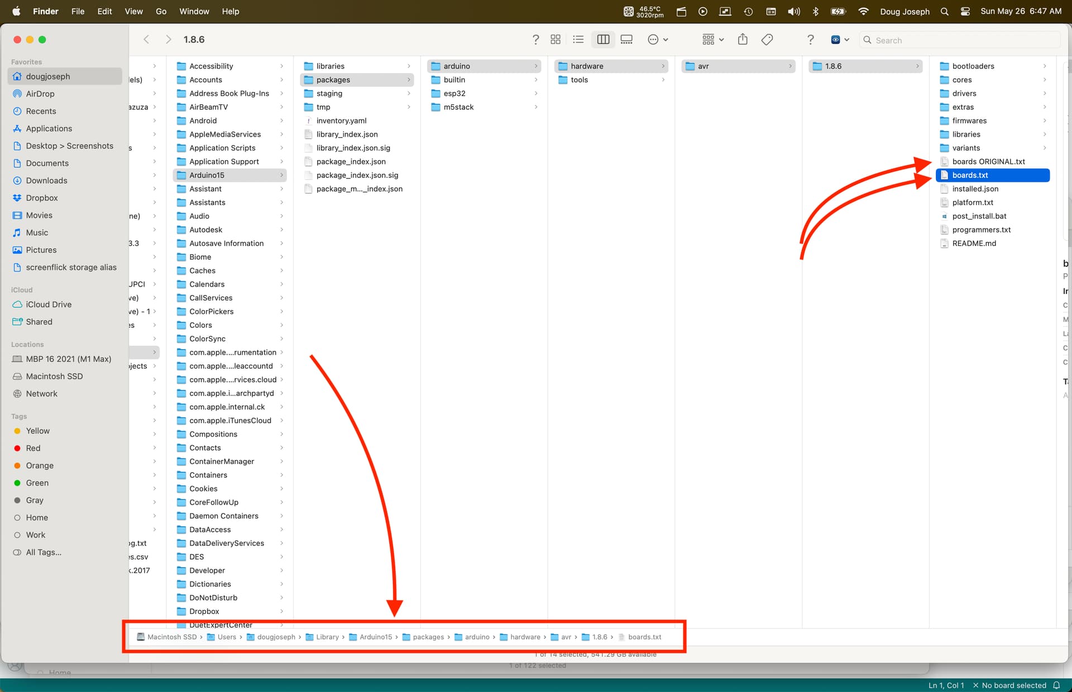Viewport: 1072px width, 692px height.
Task: Select the library_index.json file
Action: click(x=357, y=134)
